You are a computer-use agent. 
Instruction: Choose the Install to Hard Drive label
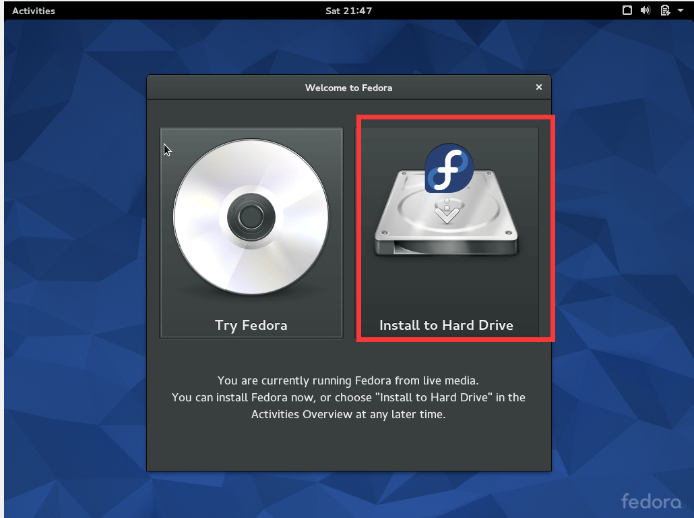(446, 325)
